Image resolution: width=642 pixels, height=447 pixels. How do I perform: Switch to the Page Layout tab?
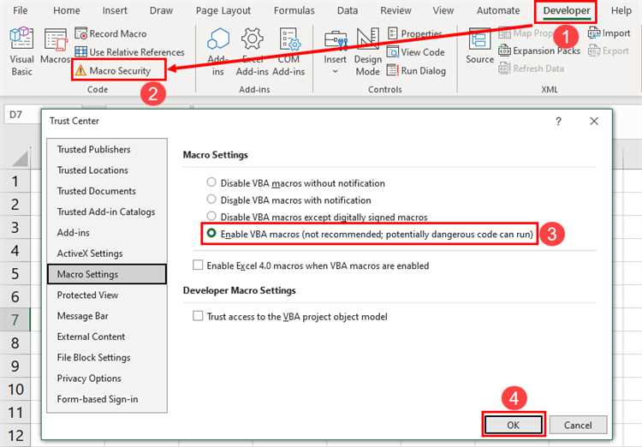(x=223, y=10)
